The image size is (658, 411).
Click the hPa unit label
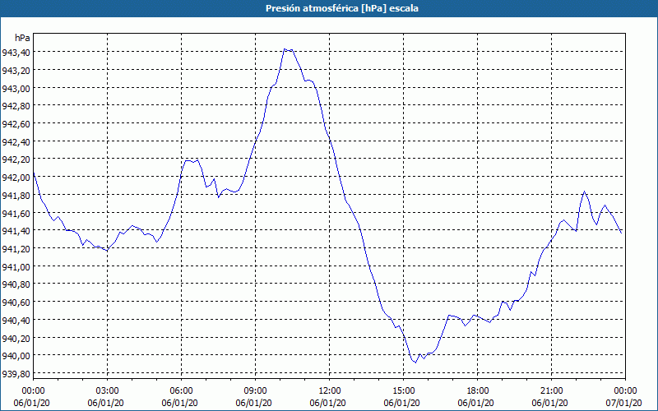[x=22, y=38]
